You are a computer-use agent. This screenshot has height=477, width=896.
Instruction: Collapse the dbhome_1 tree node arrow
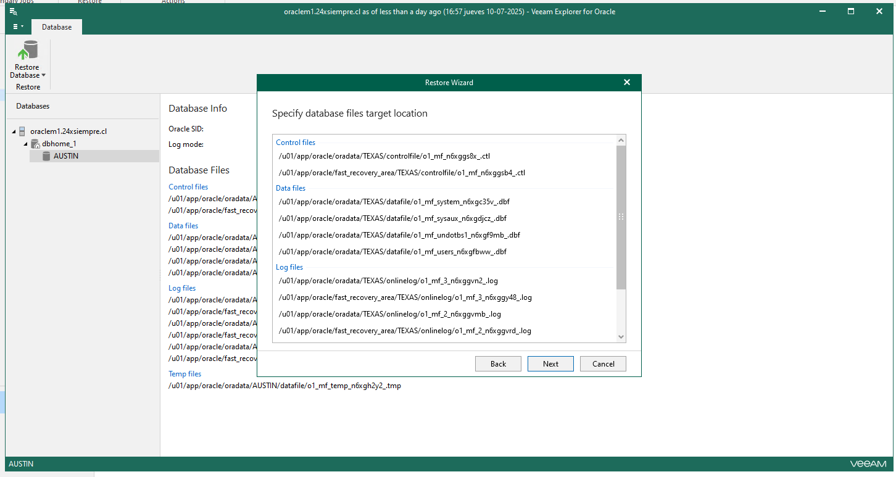point(26,144)
